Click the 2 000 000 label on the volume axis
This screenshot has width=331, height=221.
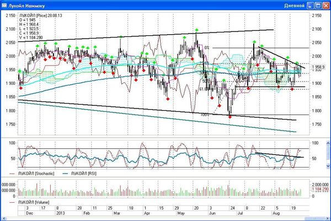click(x=320, y=185)
